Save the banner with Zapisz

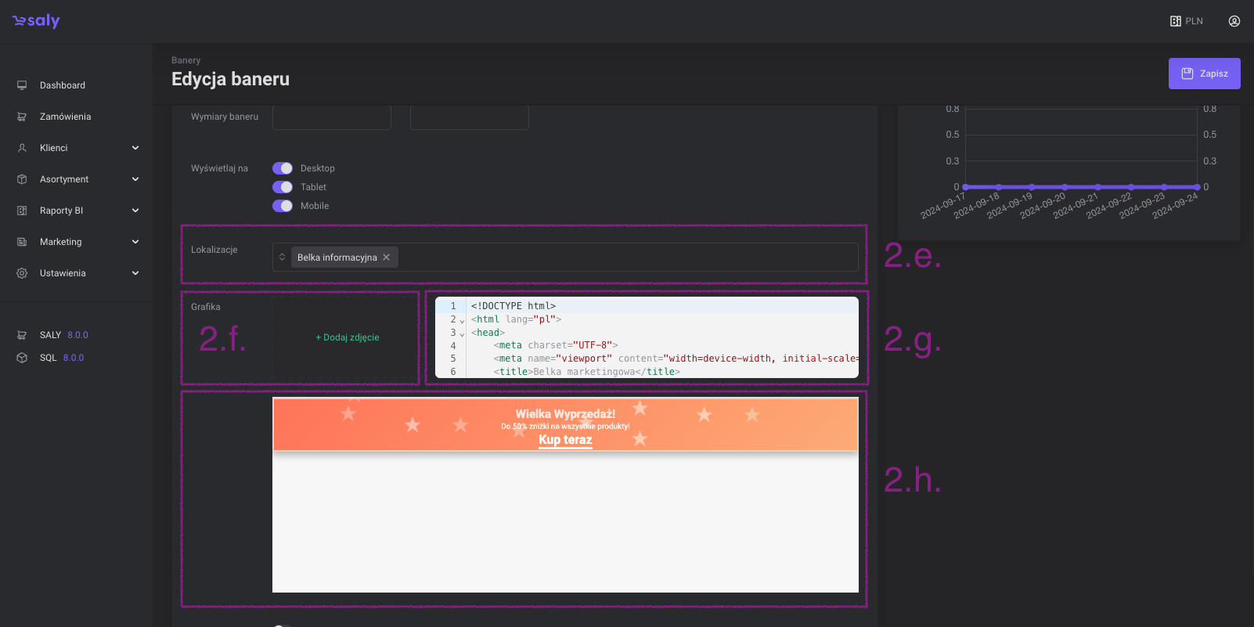(1204, 74)
